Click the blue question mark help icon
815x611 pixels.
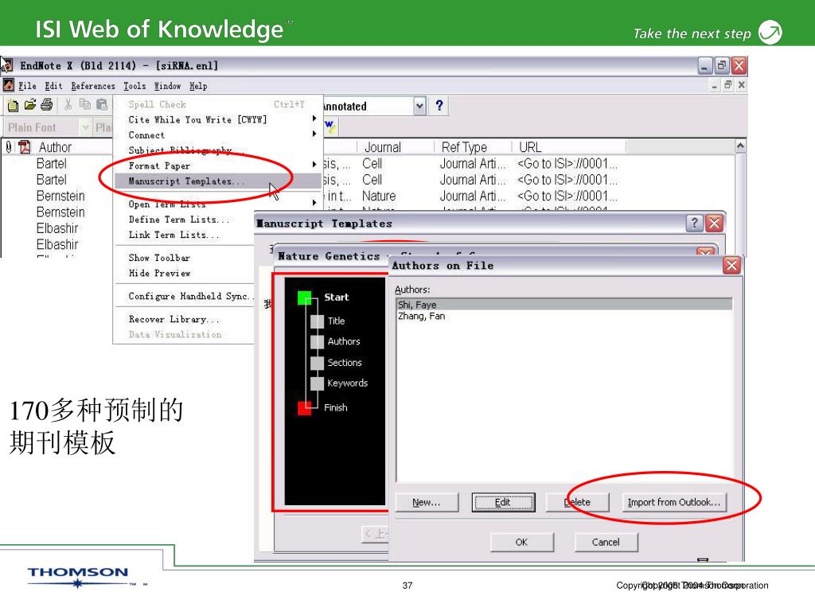[439, 106]
